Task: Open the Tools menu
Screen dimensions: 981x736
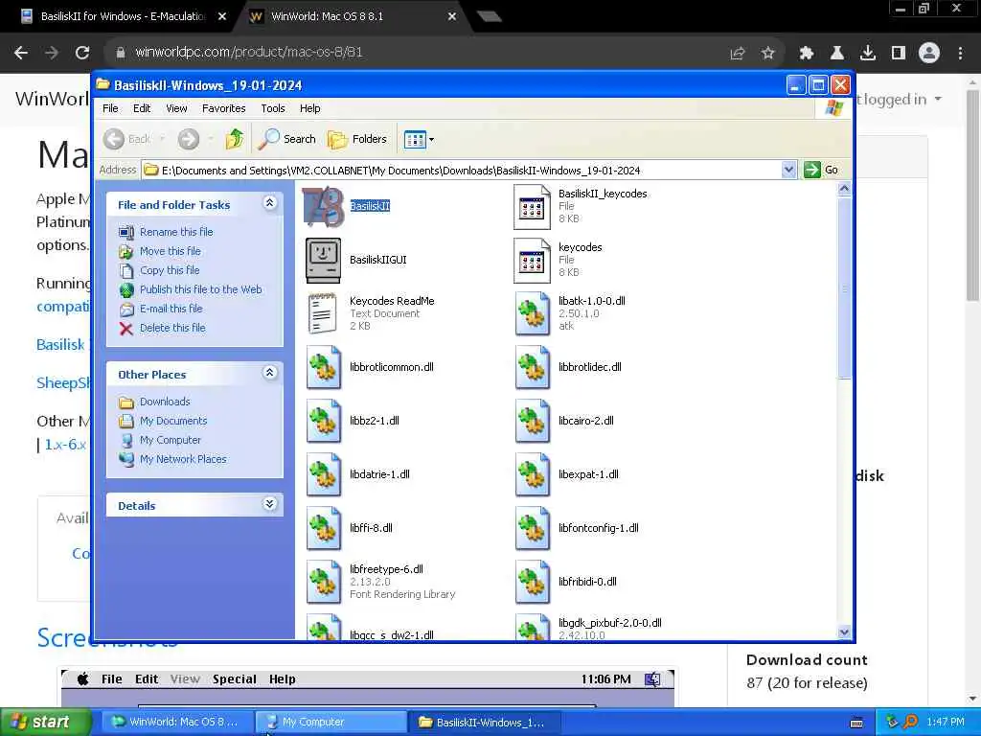Action: 273,108
